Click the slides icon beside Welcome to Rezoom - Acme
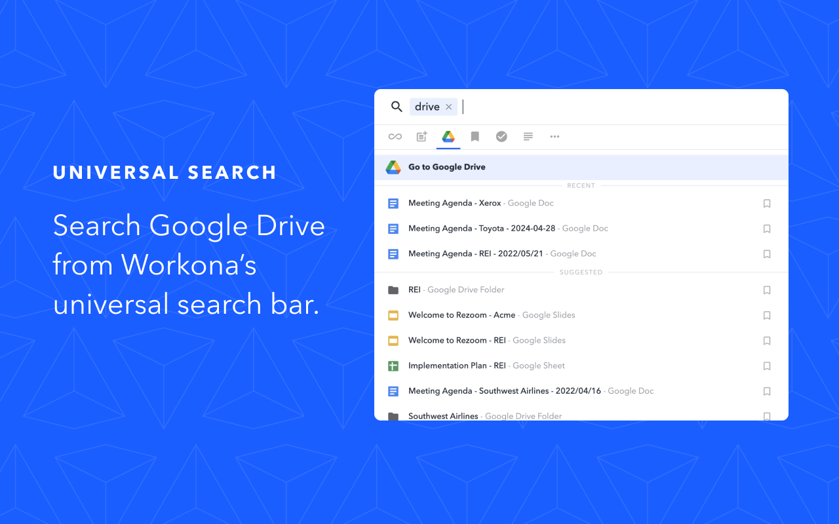839x524 pixels. click(x=393, y=315)
